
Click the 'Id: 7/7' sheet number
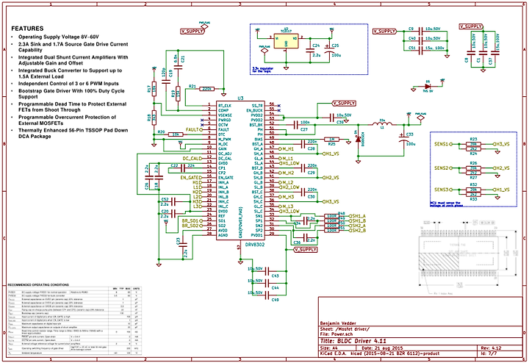tap(489, 353)
